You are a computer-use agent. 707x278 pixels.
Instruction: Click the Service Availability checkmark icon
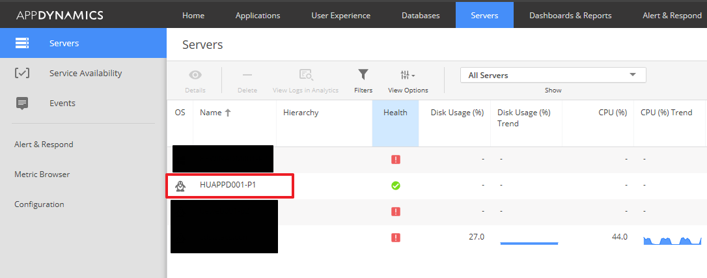pyautogui.click(x=22, y=73)
